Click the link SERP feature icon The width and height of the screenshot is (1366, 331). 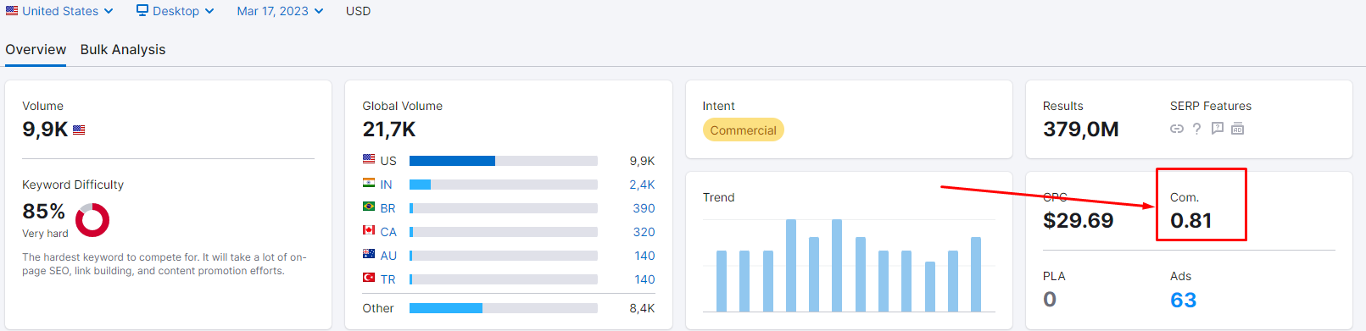(x=1177, y=129)
